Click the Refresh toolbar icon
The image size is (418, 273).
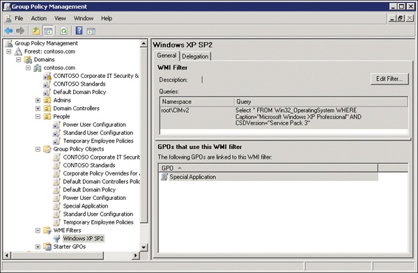63,31
